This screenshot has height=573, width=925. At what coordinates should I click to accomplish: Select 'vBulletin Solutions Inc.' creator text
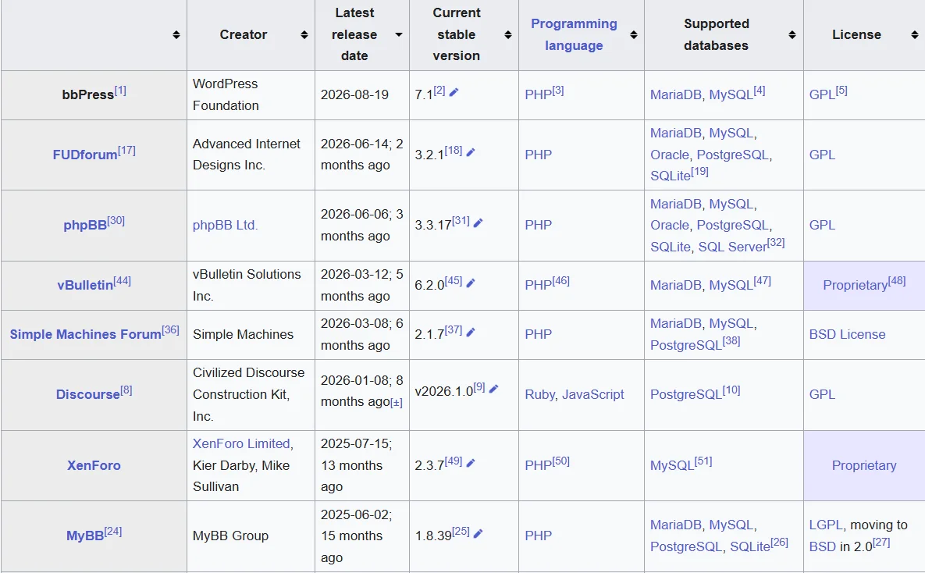click(x=247, y=285)
